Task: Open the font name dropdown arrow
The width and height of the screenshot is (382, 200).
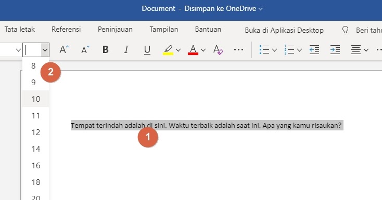Action: pyautogui.click(x=18, y=50)
